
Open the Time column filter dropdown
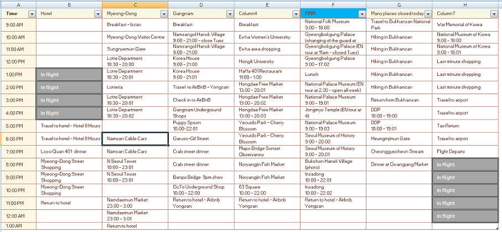[32, 13]
